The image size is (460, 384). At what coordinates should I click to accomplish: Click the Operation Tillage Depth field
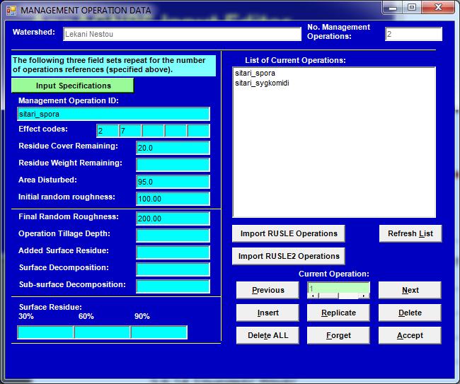coord(173,235)
